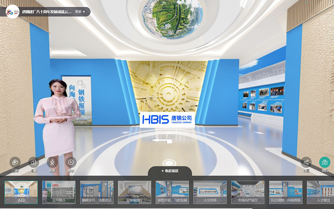This screenshot has height=209, width=334.
Task: Click the glowing floor hotspot near bottom center
Action: (x=168, y=162)
